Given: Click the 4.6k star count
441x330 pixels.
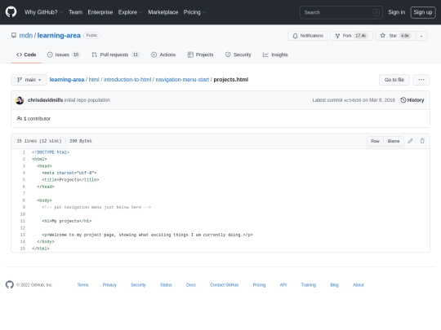Looking at the screenshot, I should (x=405, y=36).
